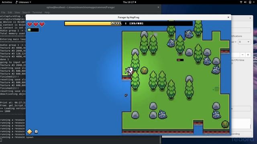Open the Edit menu in the terminal
Viewport: 257px width, 144px height.
(10, 12)
